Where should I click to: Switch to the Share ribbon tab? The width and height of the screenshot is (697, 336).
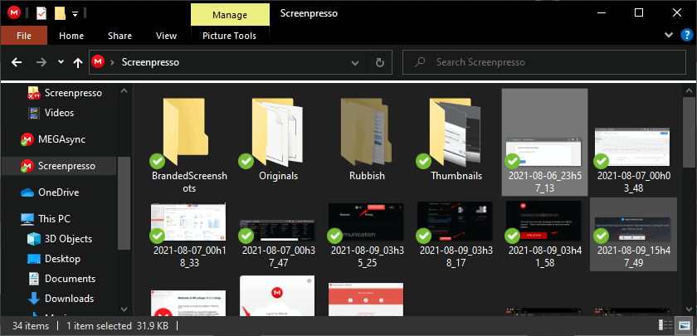119,36
